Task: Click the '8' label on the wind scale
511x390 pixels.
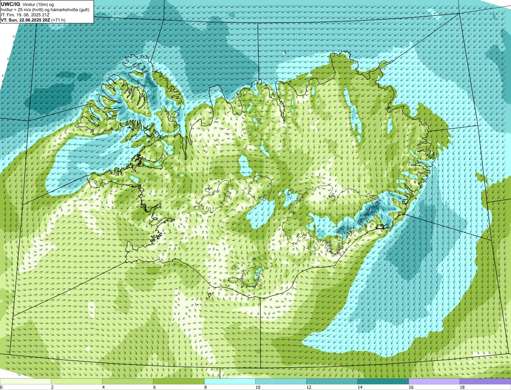Action: pos(206,387)
